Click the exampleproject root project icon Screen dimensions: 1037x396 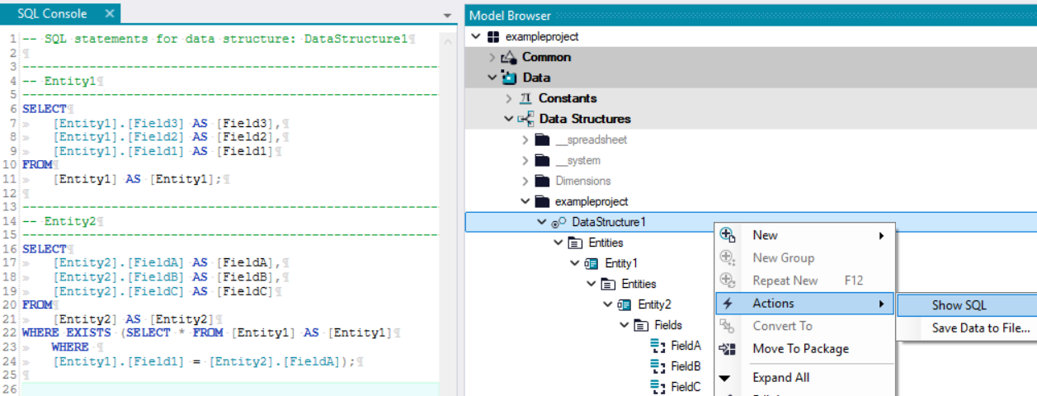(x=493, y=37)
